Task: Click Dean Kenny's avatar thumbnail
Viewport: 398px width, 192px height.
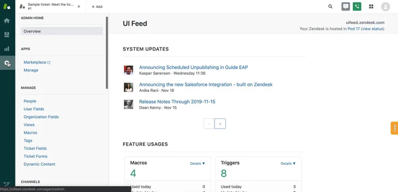Action: (128, 105)
